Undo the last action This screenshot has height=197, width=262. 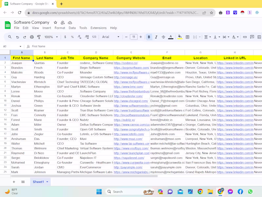coord(18,37)
